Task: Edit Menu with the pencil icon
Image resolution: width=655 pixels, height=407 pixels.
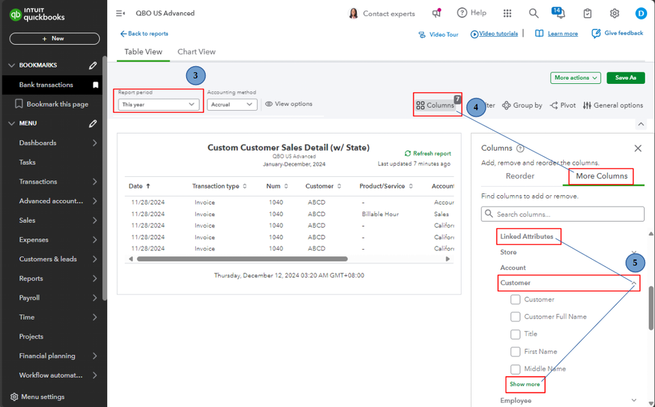Action: [x=92, y=123]
